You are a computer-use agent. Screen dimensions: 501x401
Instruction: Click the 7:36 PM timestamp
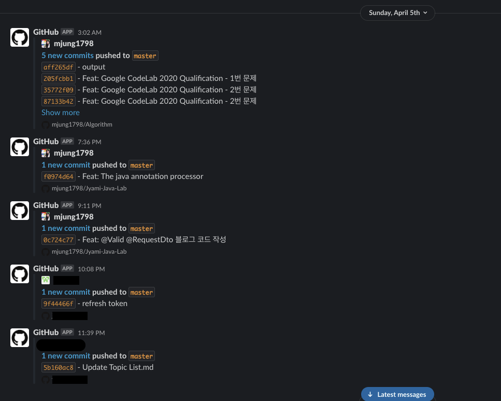90,142
